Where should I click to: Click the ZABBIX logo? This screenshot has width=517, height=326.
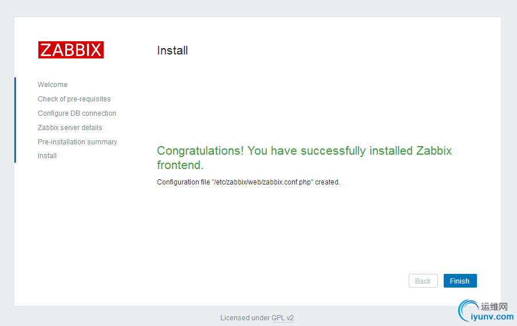(71, 50)
